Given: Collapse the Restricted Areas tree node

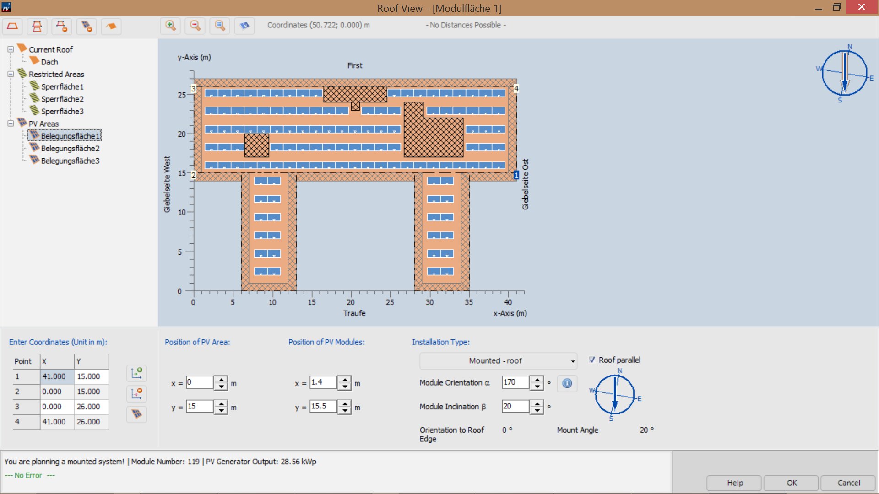Looking at the screenshot, I should click(11, 74).
